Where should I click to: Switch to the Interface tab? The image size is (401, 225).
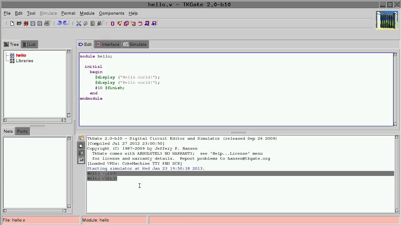point(108,44)
